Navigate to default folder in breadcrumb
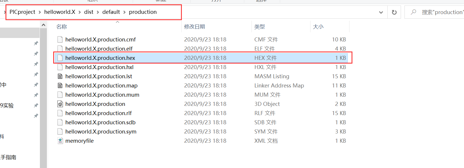 pos(111,12)
